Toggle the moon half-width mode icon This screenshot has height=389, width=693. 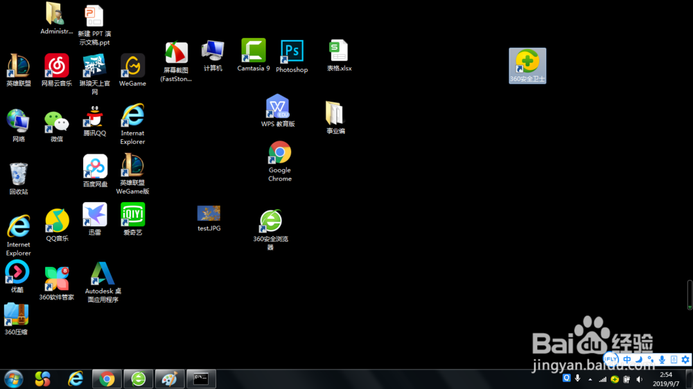(x=639, y=359)
